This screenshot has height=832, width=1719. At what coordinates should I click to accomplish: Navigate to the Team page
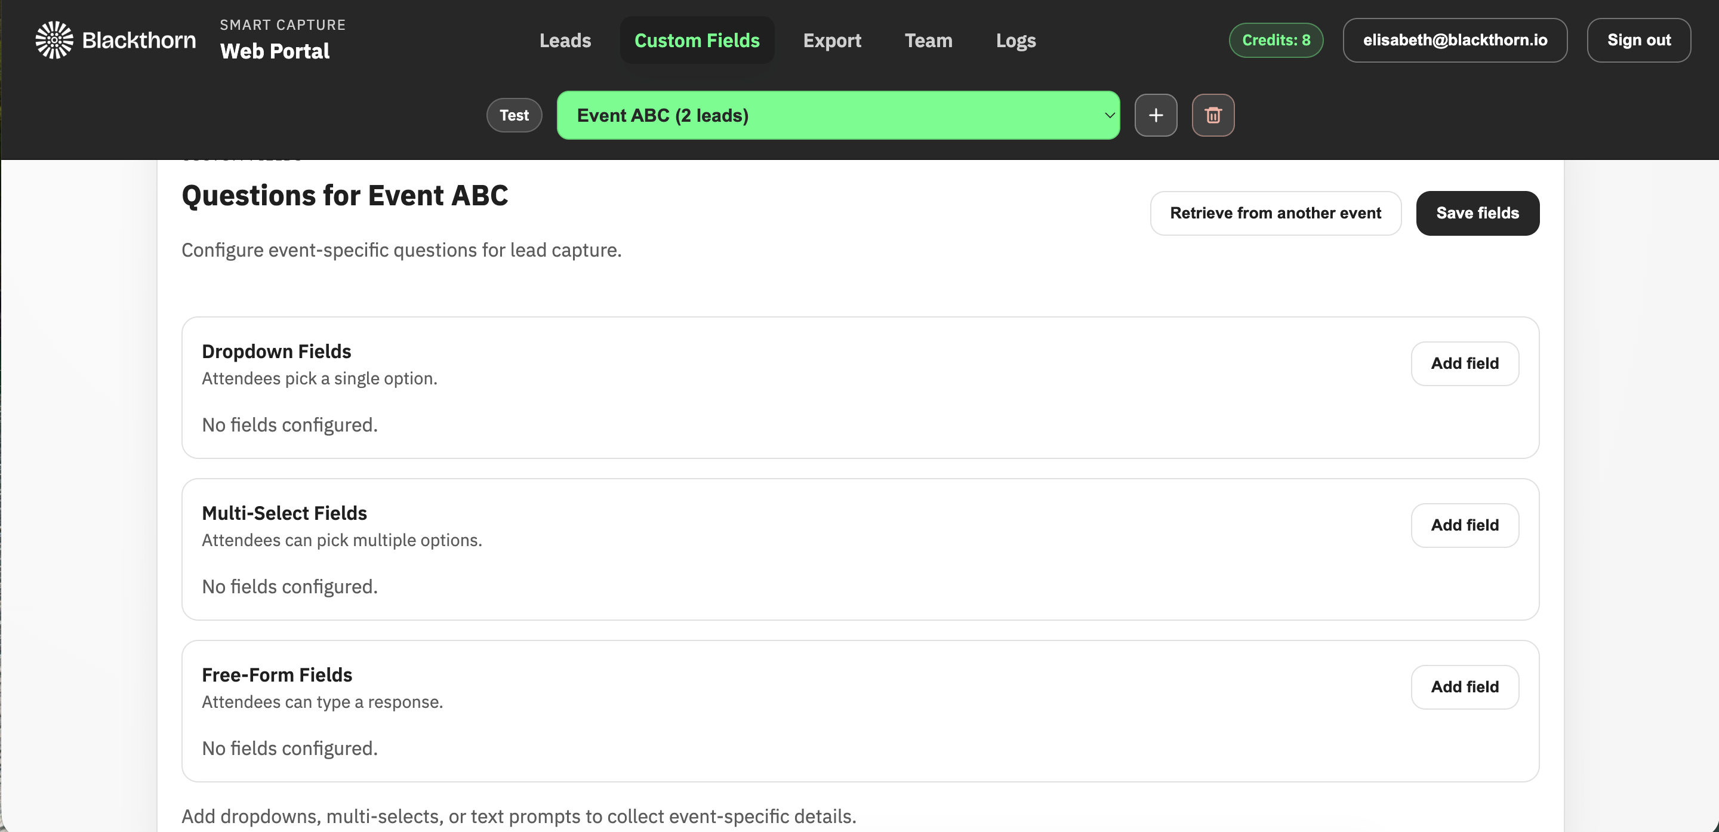point(928,40)
